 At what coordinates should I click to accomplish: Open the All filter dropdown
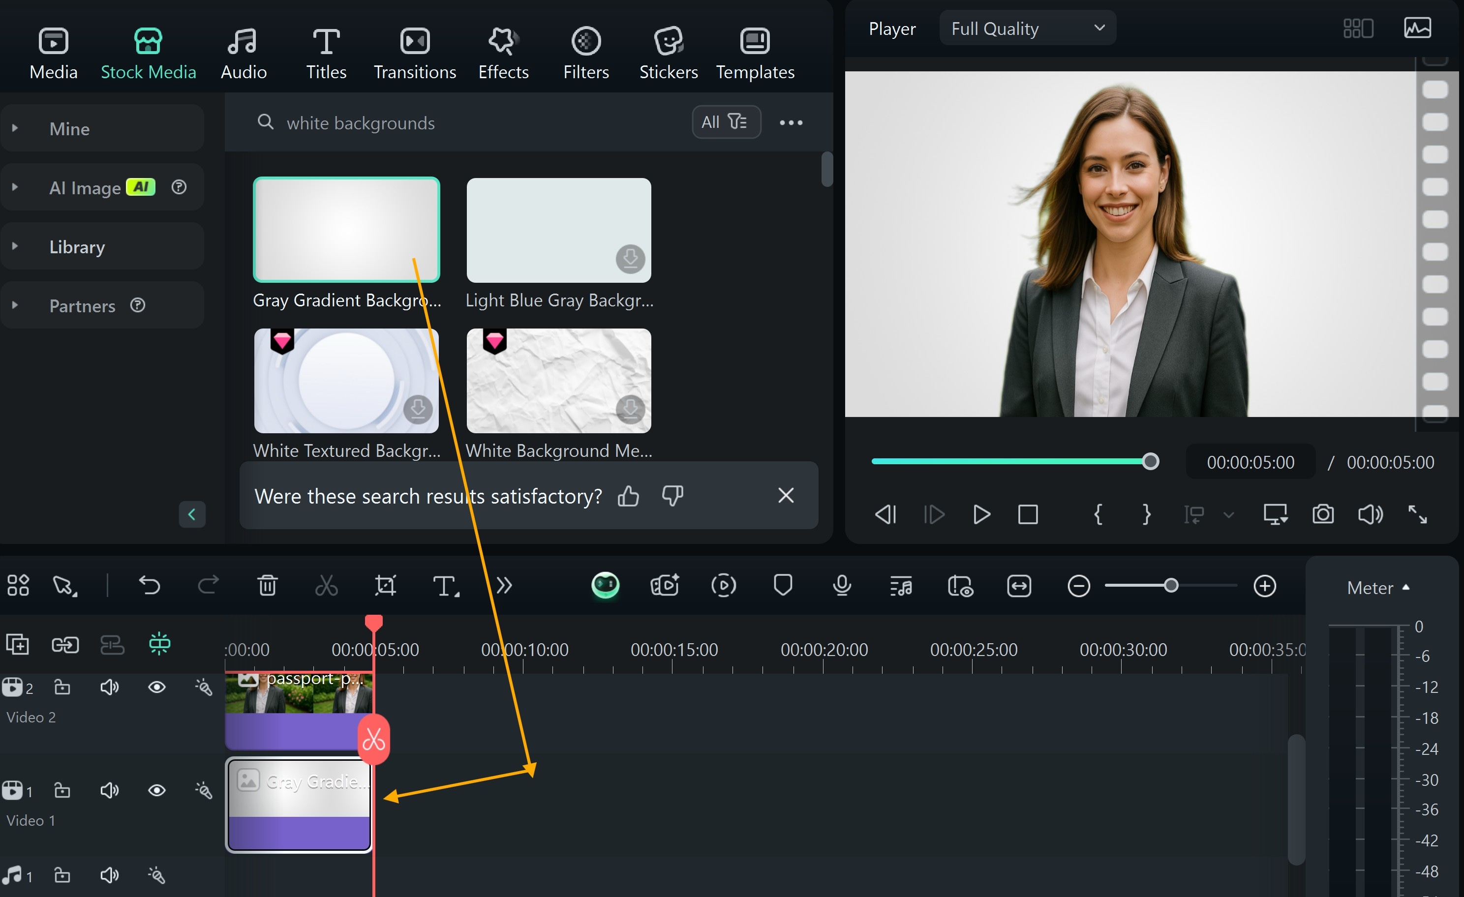[x=726, y=122]
